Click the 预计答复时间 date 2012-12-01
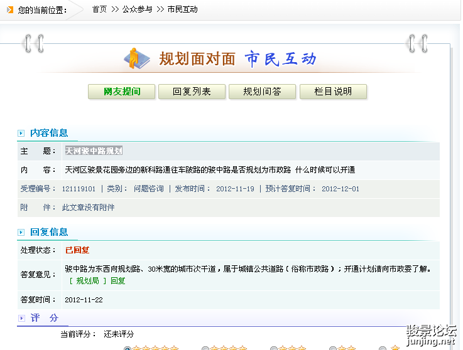The width and height of the screenshot is (463, 350). 340,189
